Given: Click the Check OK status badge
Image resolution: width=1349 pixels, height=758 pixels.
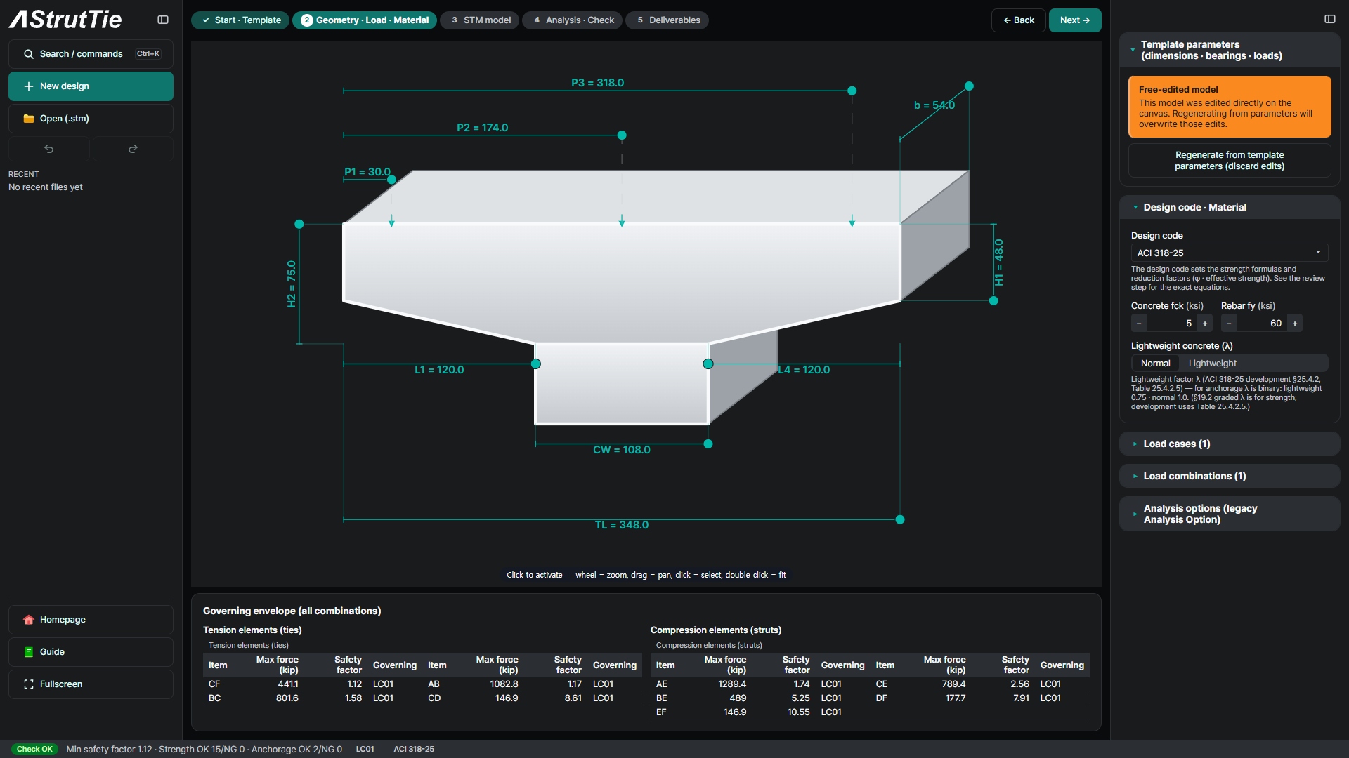Looking at the screenshot, I should click(34, 749).
